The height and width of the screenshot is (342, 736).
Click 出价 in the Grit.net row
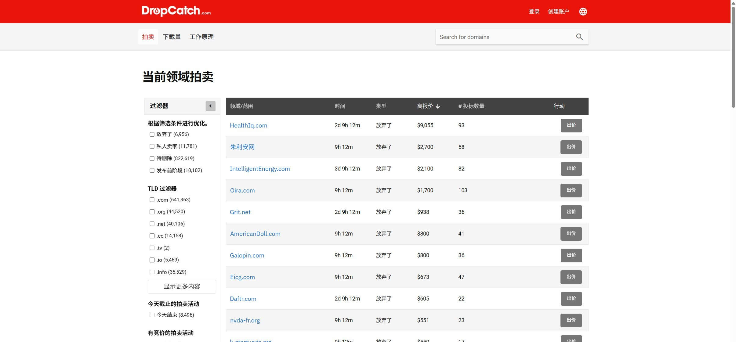571,212
